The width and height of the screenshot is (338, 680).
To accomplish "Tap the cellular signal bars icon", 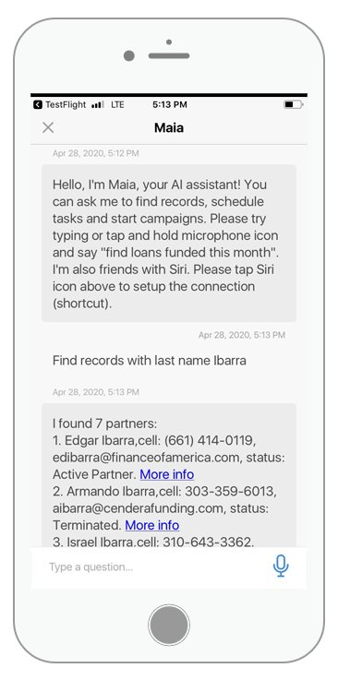I will [x=98, y=105].
